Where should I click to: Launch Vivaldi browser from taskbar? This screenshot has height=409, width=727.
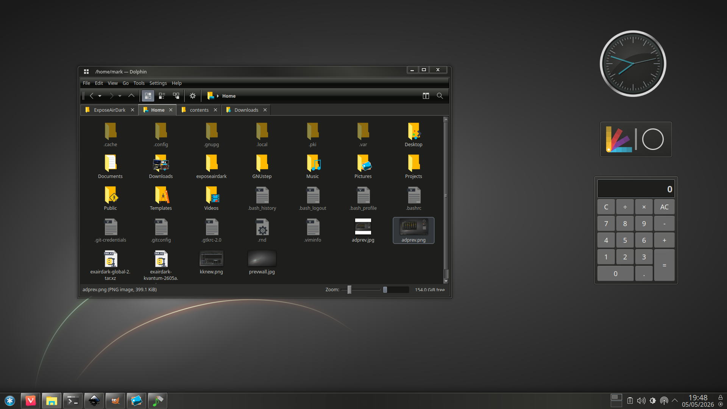point(30,401)
